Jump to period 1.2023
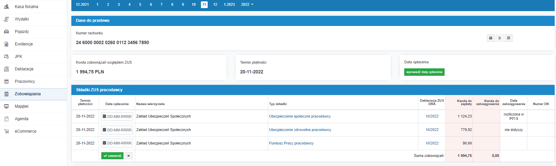Viewport: 556px width, 166px height. [229, 4]
